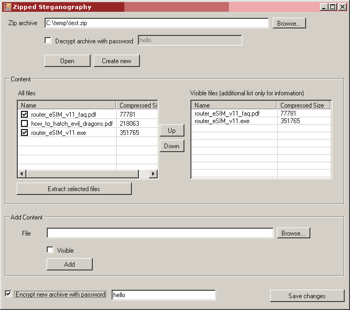Click the decrypt password field showing hello
The image size is (350, 310).
[190, 40]
